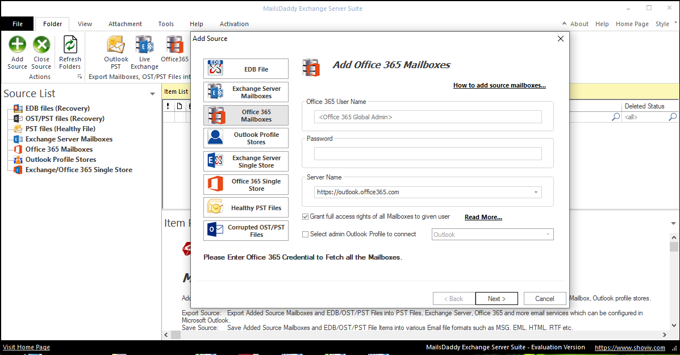Screen dimensions: 680x355
Task: Click the Deleted Status filter search icon
Action: point(672,116)
